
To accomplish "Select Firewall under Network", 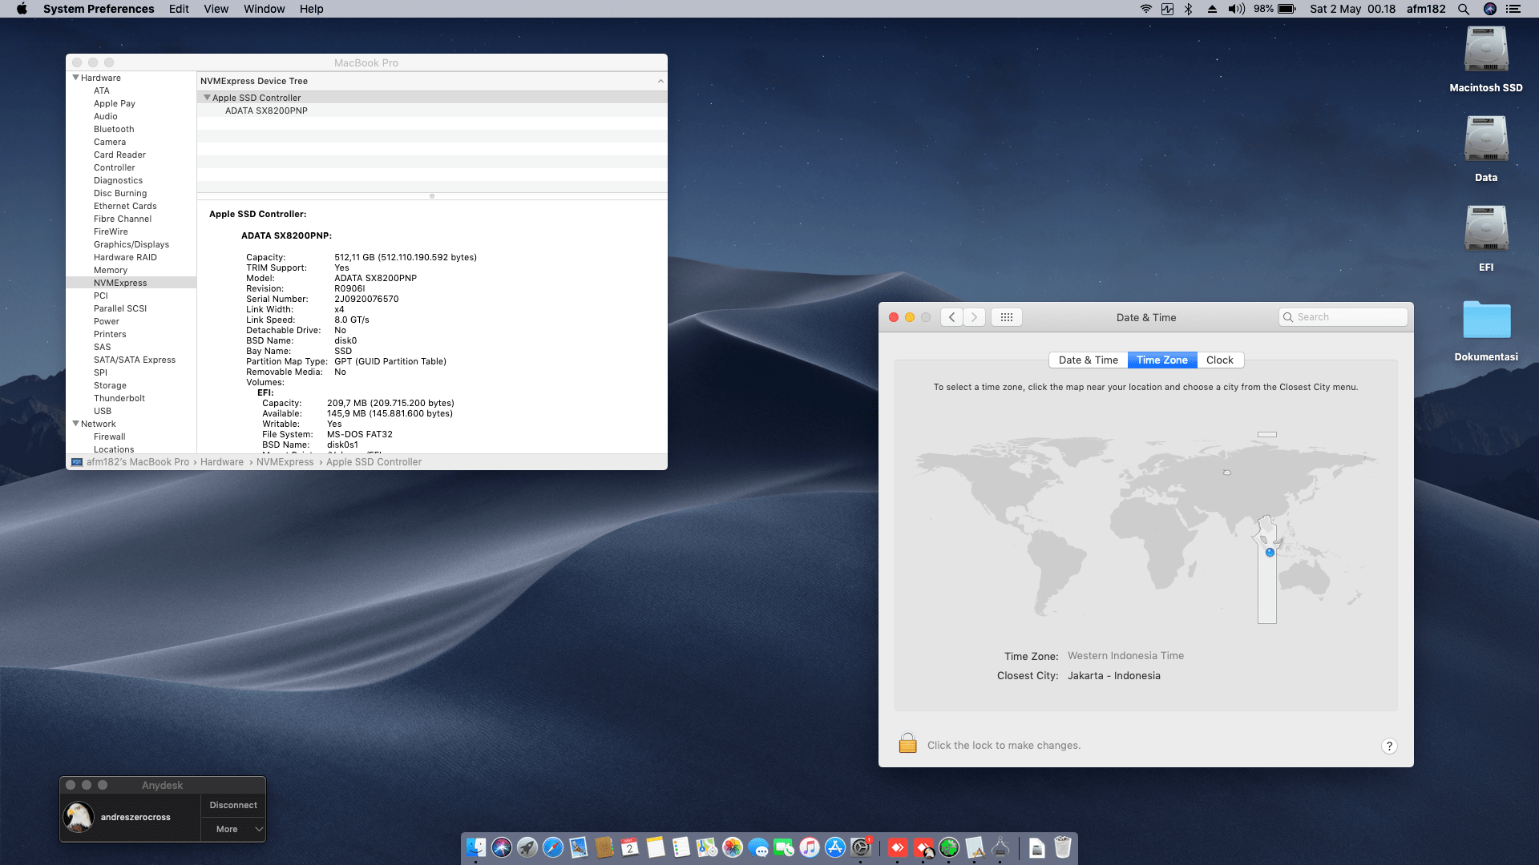I will pyautogui.click(x=110, y=437).
